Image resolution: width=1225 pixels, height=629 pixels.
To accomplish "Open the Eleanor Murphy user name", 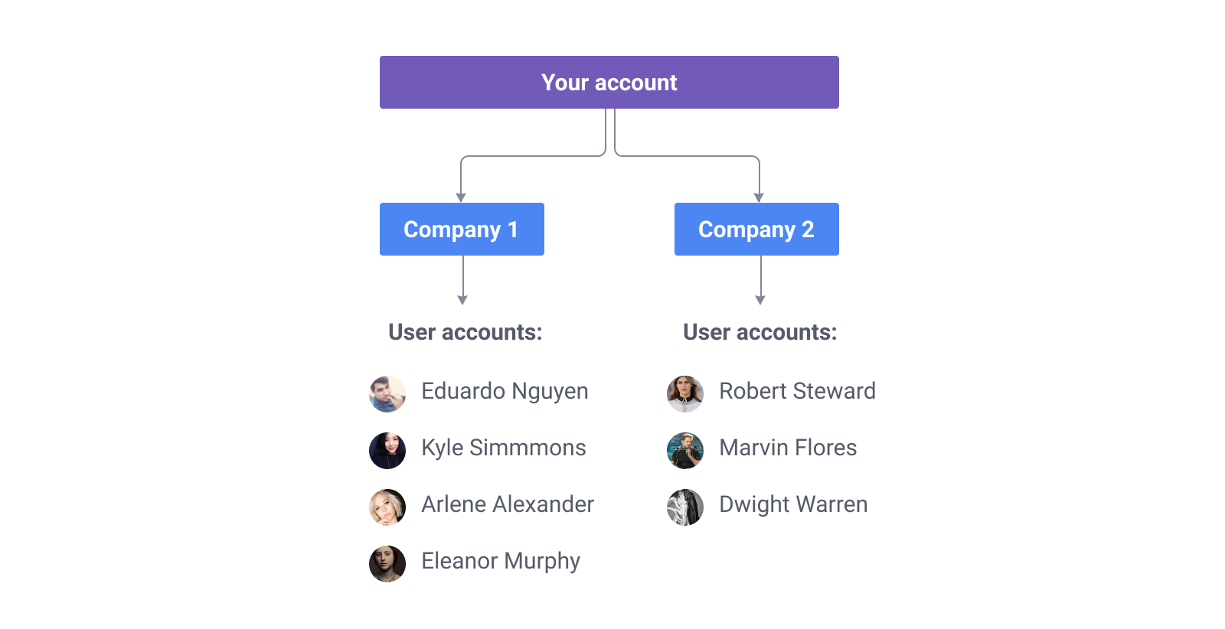I will 501,562.
